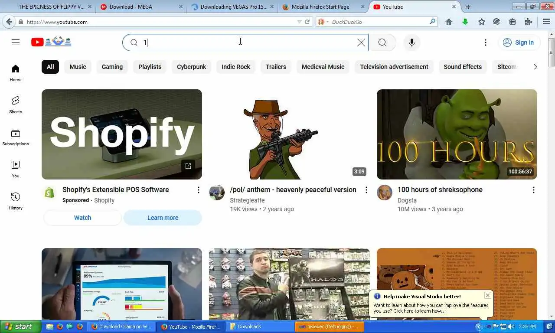Open Firefox downloads green arrow
The width and height of the screenshot is (555, 333).
coord(465,22)
